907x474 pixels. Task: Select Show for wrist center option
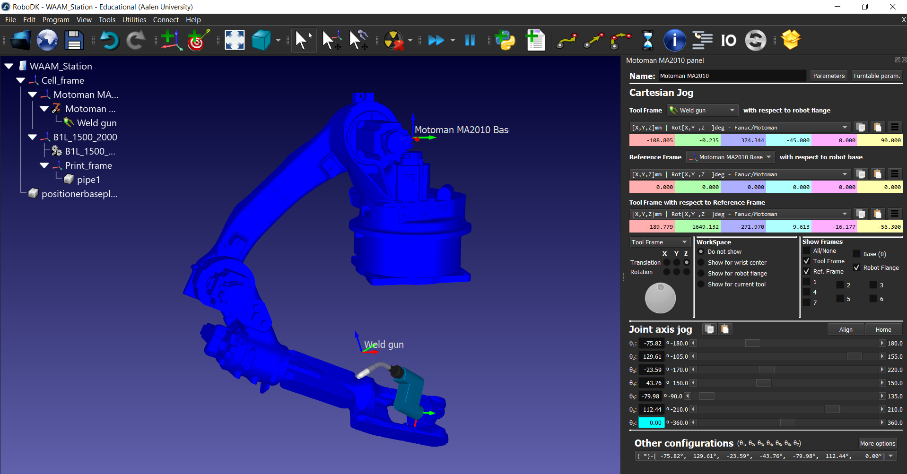(x=701, y=262)
